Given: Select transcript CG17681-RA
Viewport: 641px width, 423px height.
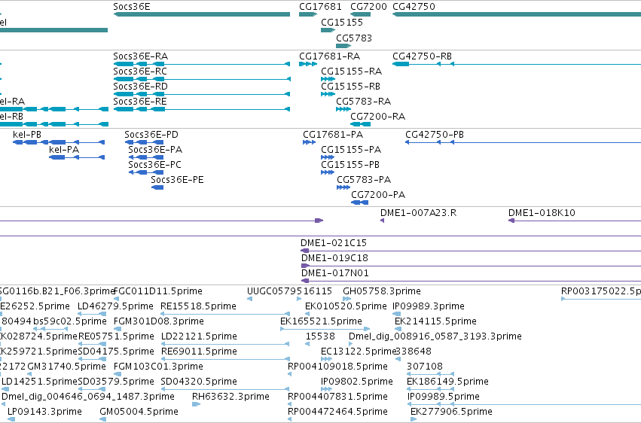Looking at the screenshot, I should tap(308, 64).
